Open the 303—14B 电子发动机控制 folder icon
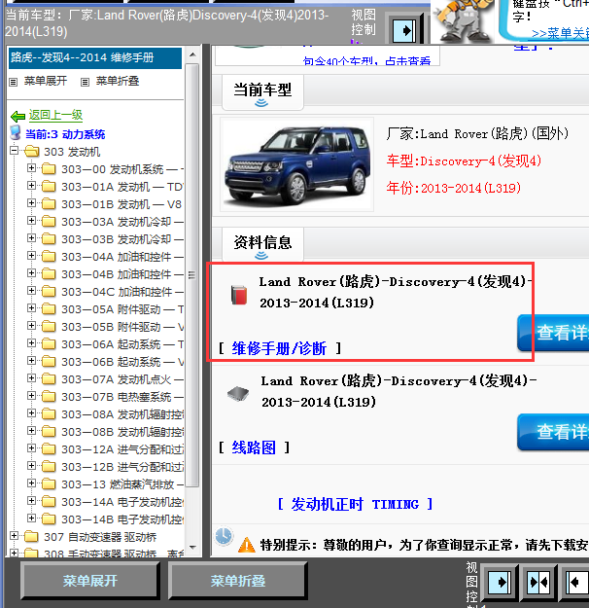This screenshot has width=589, height=608. (x=49, y=519)
